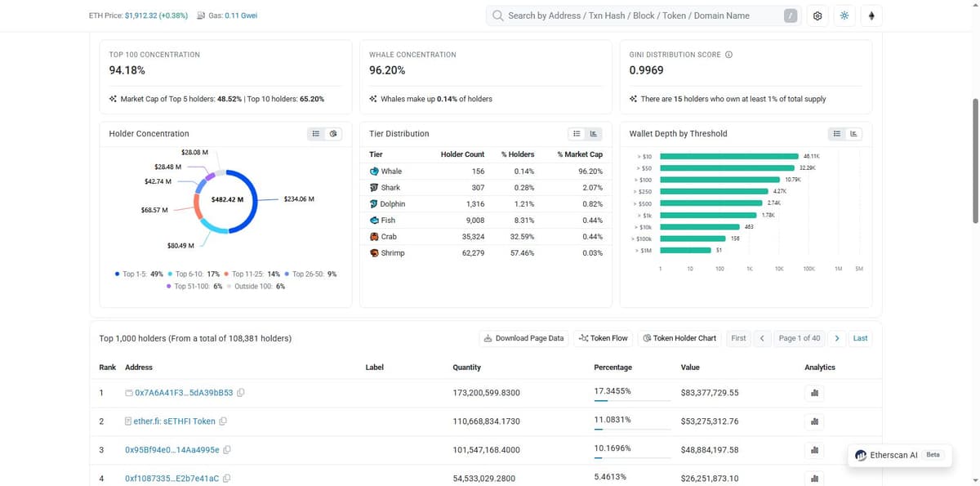Open the Etherscan AI Beta assistant
This screenshot has height=486, width=980.
coord(899,455)
